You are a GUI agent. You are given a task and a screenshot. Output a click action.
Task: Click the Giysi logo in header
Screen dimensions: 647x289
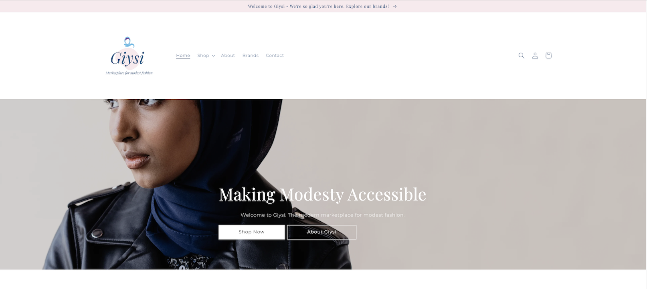click(129, 56)
